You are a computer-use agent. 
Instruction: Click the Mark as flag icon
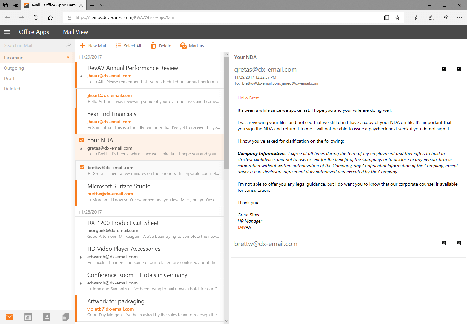click(183, 45)
